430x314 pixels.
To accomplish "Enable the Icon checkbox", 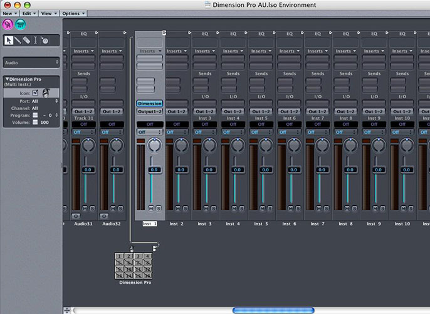I will (35, 93).
